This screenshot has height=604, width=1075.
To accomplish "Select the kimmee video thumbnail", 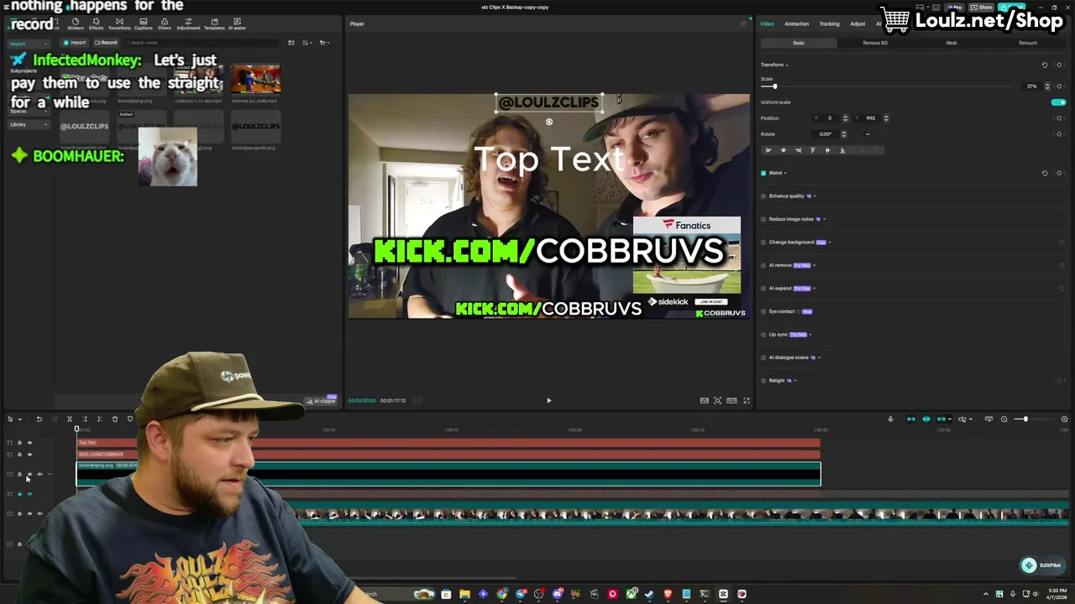I will click(255, 78).
